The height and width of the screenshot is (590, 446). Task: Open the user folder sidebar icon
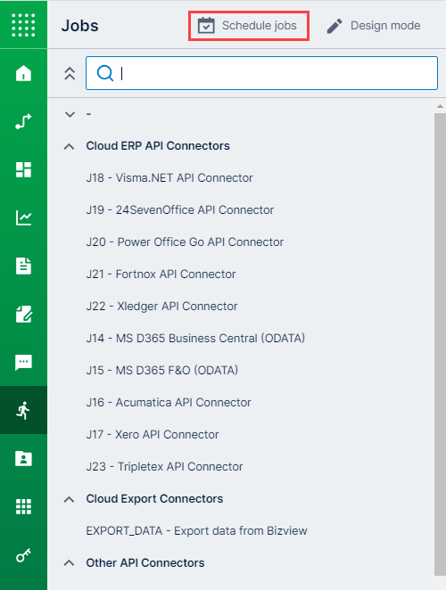click(23, 458)
